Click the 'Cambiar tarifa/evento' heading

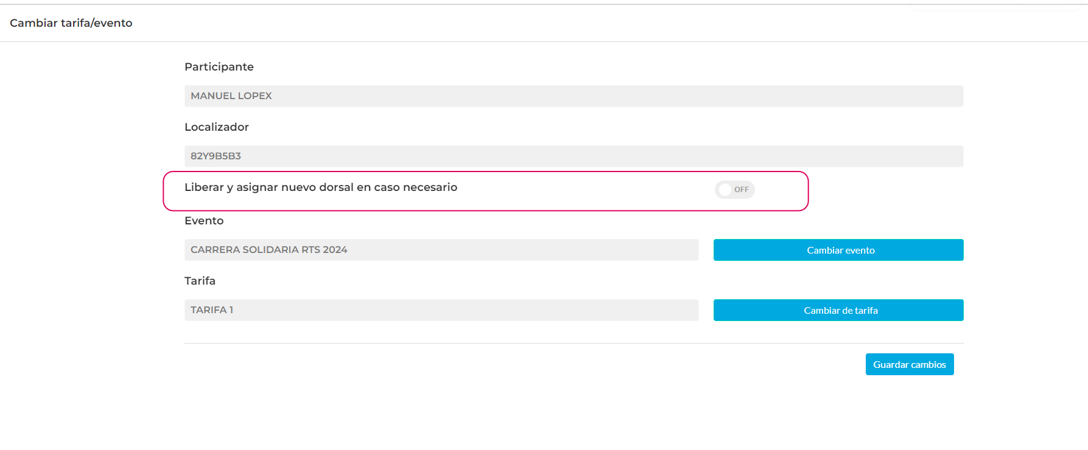(x=71, y=23)
